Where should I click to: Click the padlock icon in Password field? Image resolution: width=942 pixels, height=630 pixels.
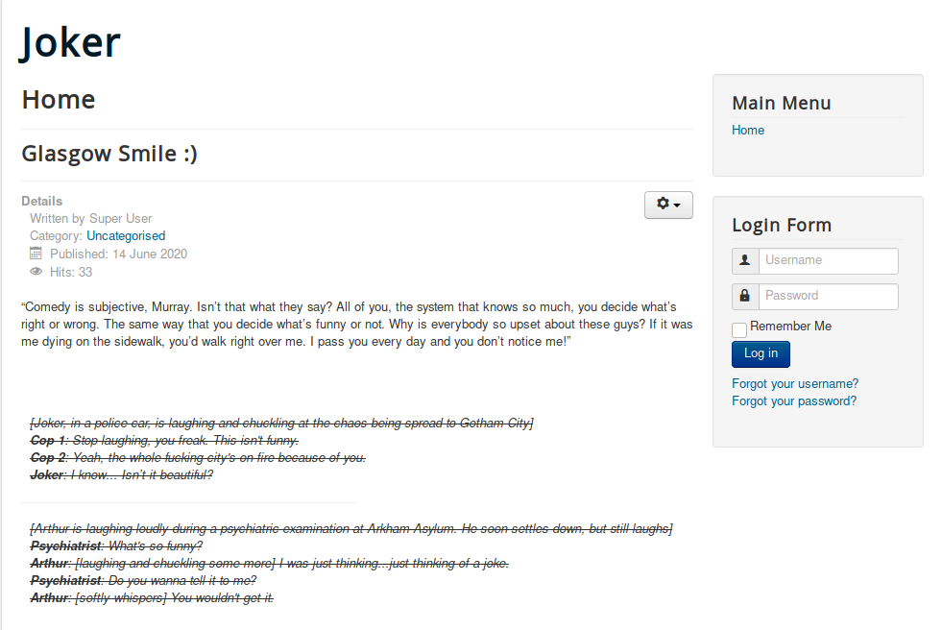[744, 296]
